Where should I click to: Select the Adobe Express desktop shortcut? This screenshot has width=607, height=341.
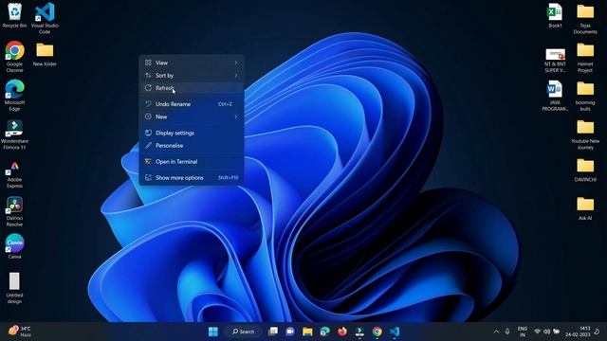pos(14,173)
